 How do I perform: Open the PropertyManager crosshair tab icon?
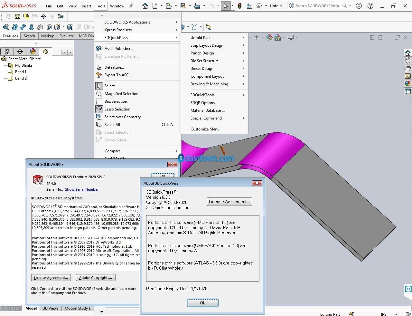click(x=20, y=52)
